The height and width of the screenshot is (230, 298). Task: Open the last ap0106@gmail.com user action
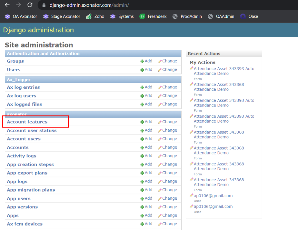213,207
